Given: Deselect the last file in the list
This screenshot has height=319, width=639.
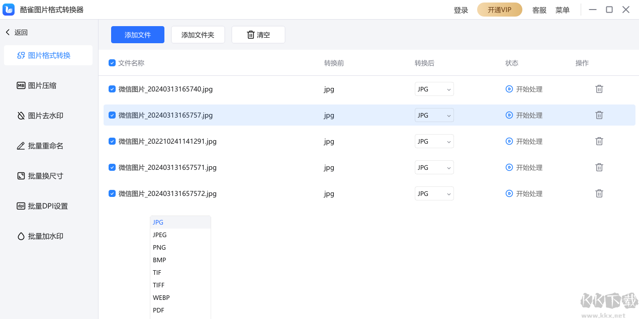Looking at the screenshot, I should pyautogui.click(x=112, y=193).
